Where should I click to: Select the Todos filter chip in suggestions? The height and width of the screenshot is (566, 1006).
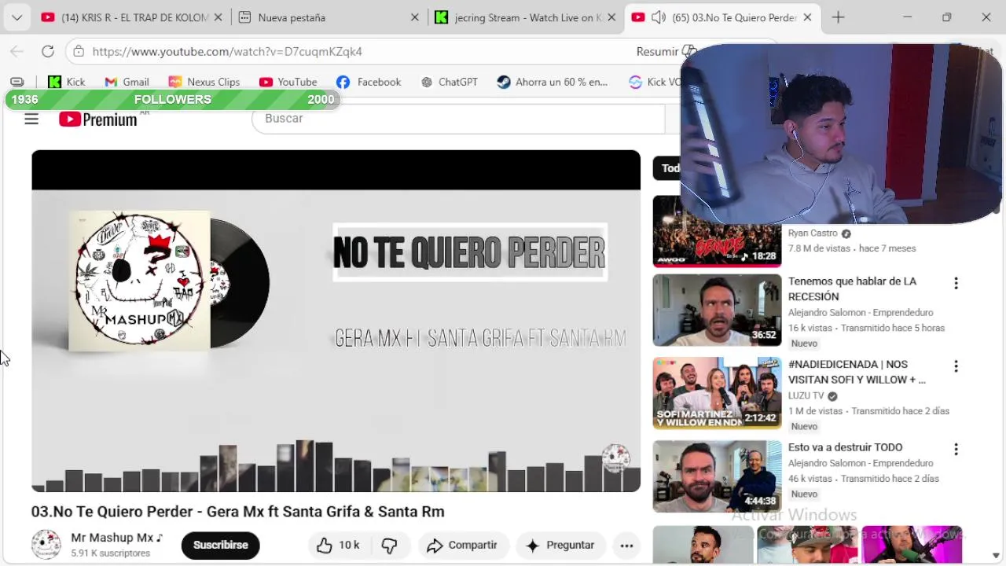[668, 167]
